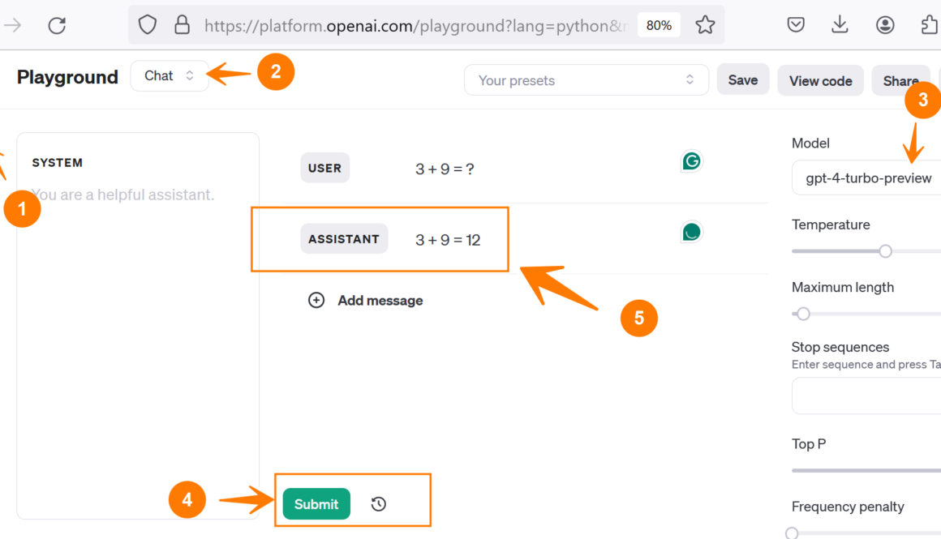This screenshot has height=539, width=941.
Task: Click the browser reload icon
Action: [57, 26]
